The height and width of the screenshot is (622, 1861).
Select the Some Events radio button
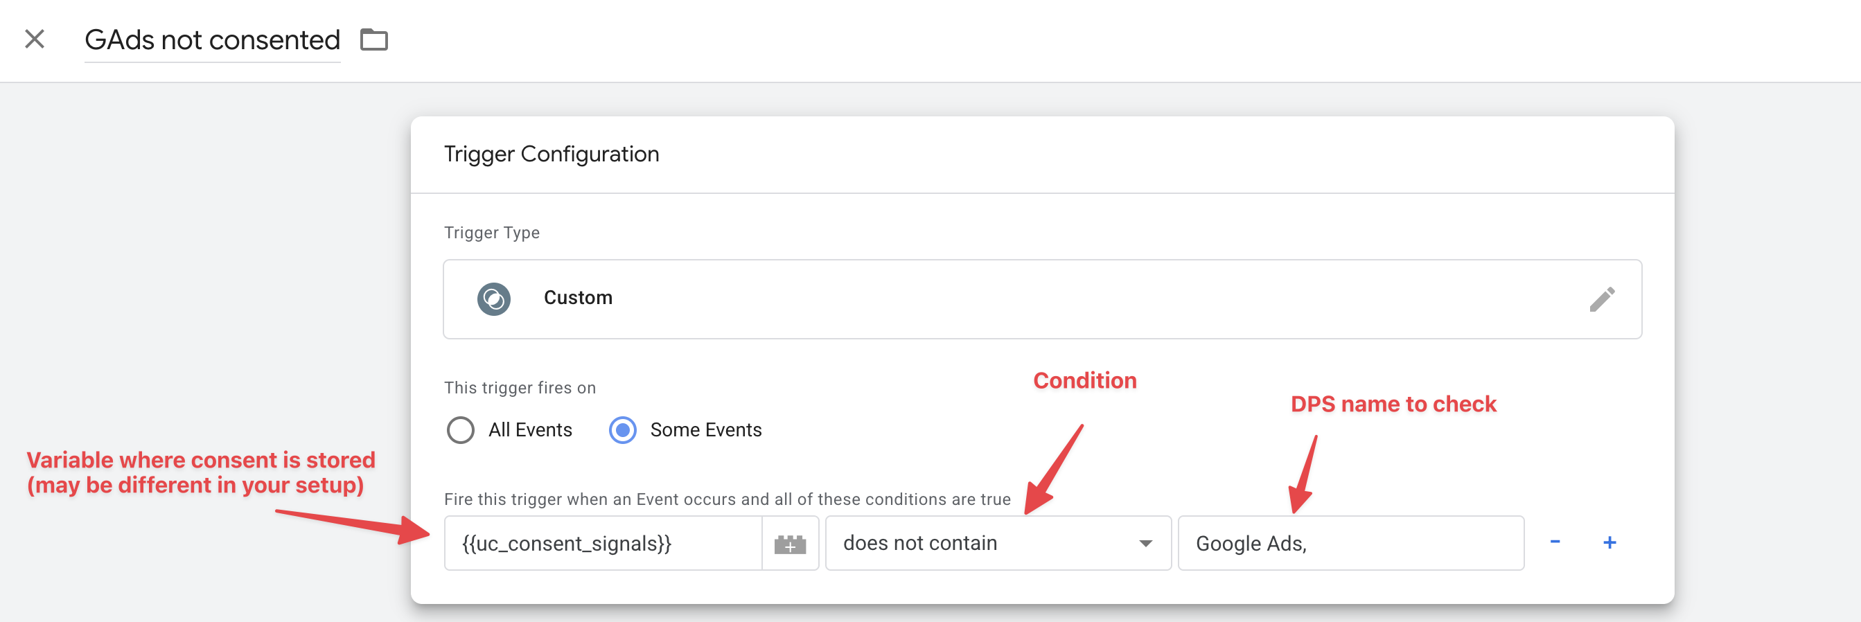coord(622,431)
